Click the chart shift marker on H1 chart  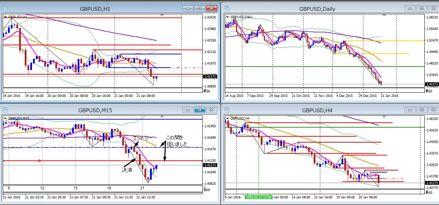[x=161, y=15]
